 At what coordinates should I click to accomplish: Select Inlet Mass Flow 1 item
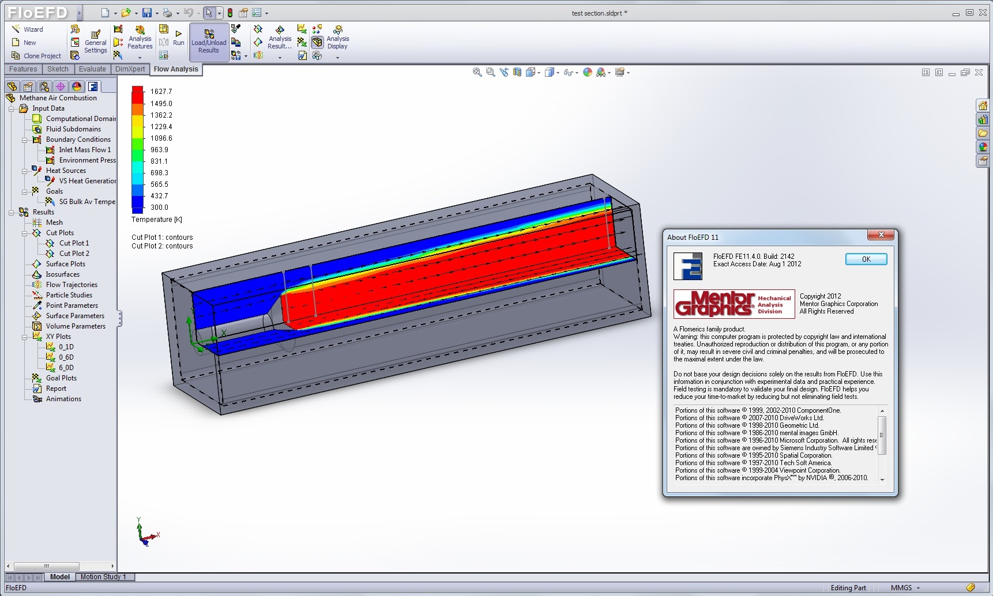point(78,150)
